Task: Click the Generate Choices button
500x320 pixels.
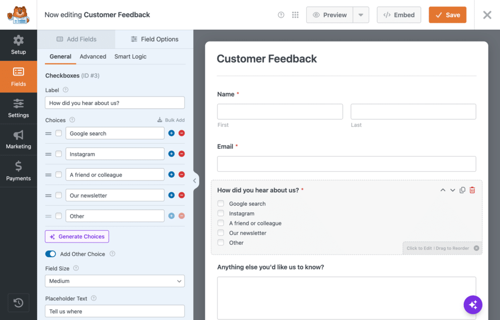Action: tap(77, 237)
